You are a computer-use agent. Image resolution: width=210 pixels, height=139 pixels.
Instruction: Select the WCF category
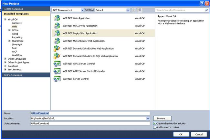(x=15, y=52)
